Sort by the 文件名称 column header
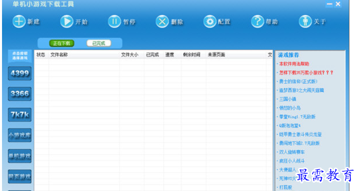The width and height of the screenshot is (358, 191). click(59, 55)
